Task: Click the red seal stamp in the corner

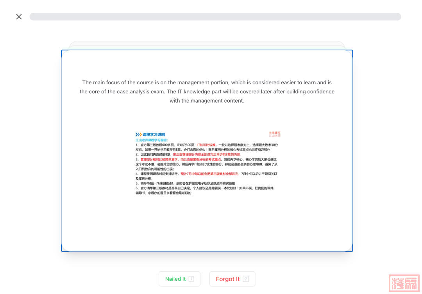Action: click(x=403, y=283)
